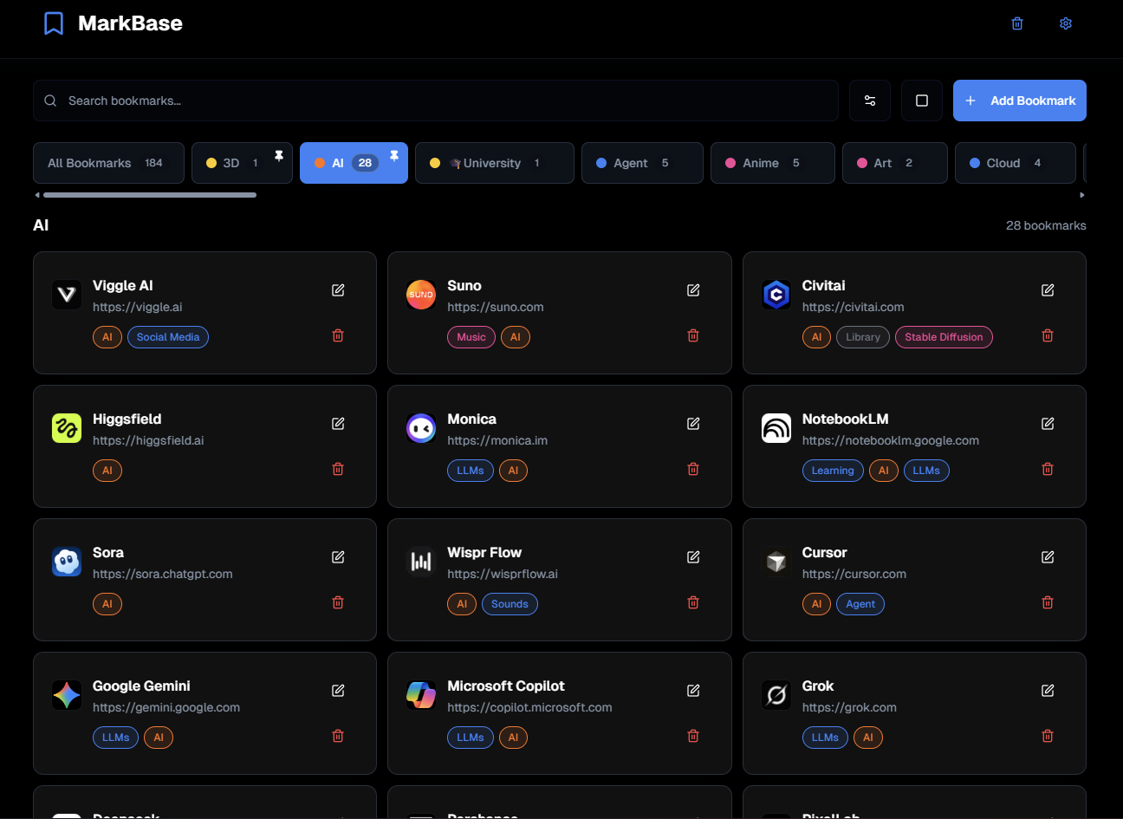Click the search bookmarks input field

347,100
